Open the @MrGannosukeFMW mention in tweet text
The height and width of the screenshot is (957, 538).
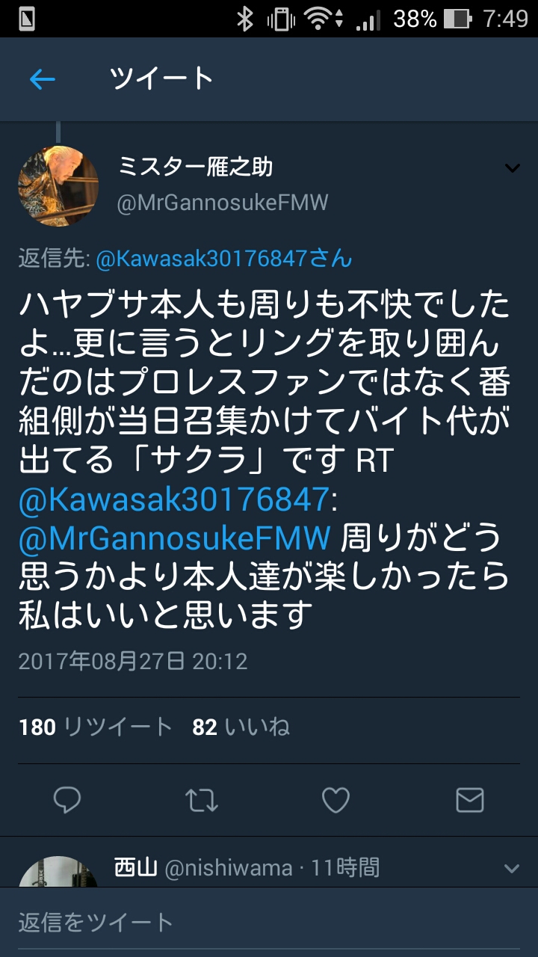[175, 537]
